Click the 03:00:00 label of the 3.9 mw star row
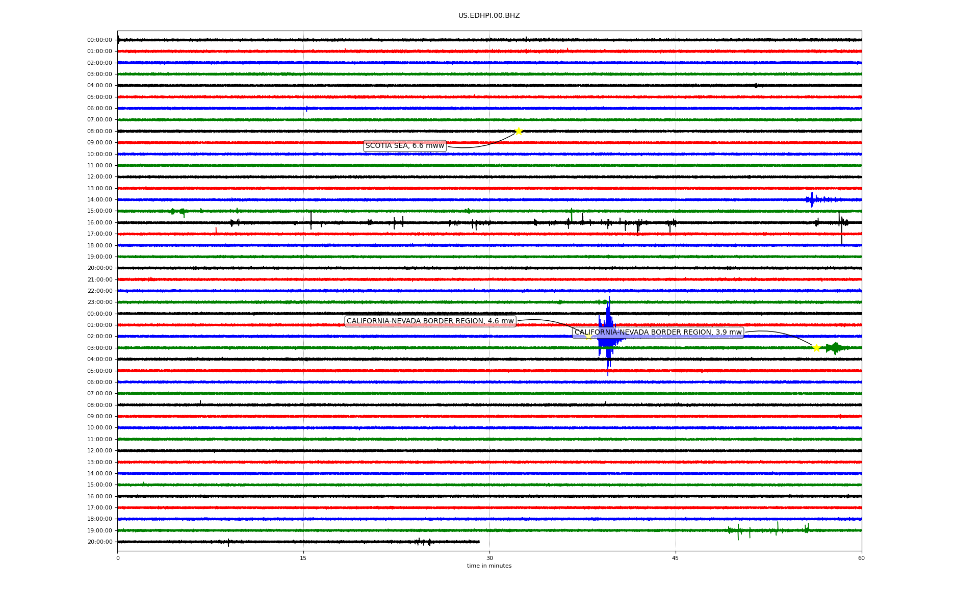 pos(99,348)
